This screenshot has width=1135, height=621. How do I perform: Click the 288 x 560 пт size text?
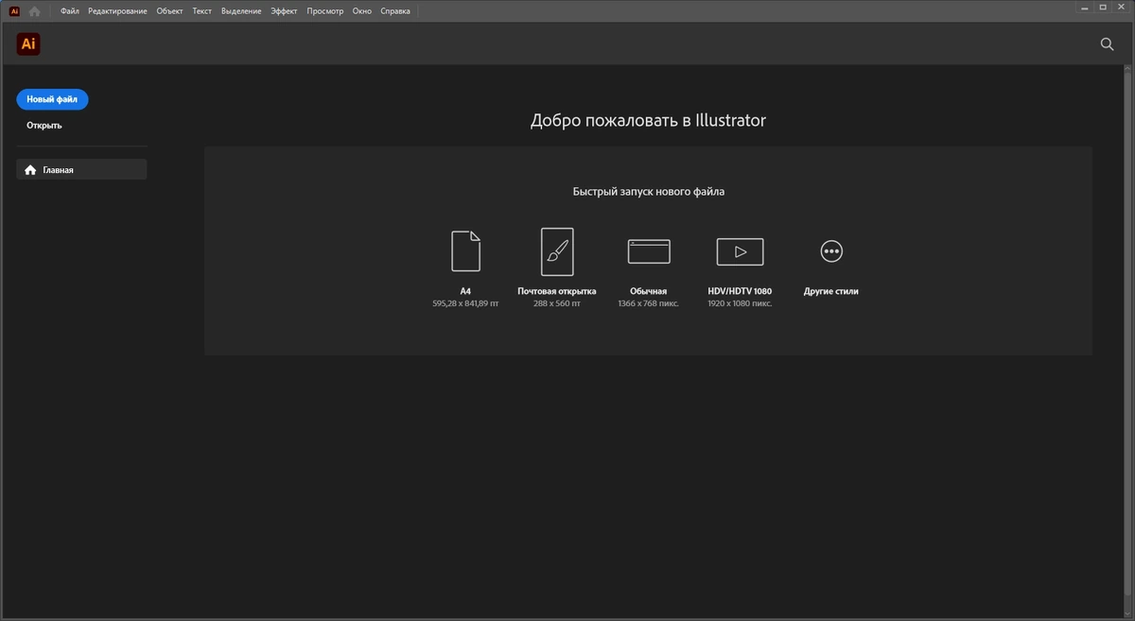tap(557, 304)
